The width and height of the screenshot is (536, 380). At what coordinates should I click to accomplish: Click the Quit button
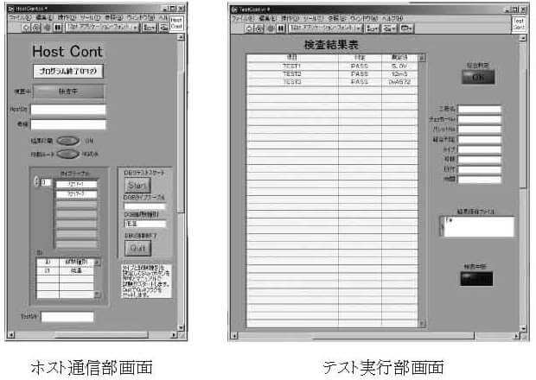(138, 247)
